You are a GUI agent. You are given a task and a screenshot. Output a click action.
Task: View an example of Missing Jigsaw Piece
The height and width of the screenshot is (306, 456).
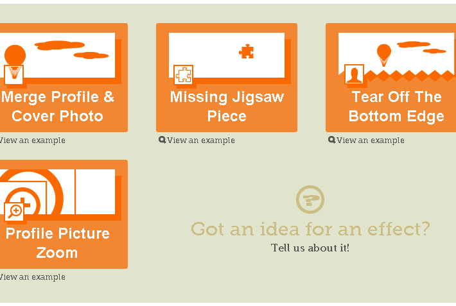tap(201, 140)
